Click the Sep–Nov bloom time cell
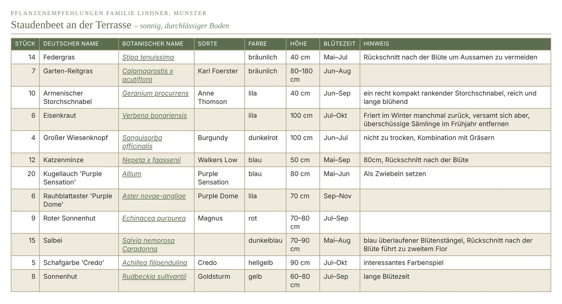The width and height of the screenshot is (562, 304). pos(340,200)
